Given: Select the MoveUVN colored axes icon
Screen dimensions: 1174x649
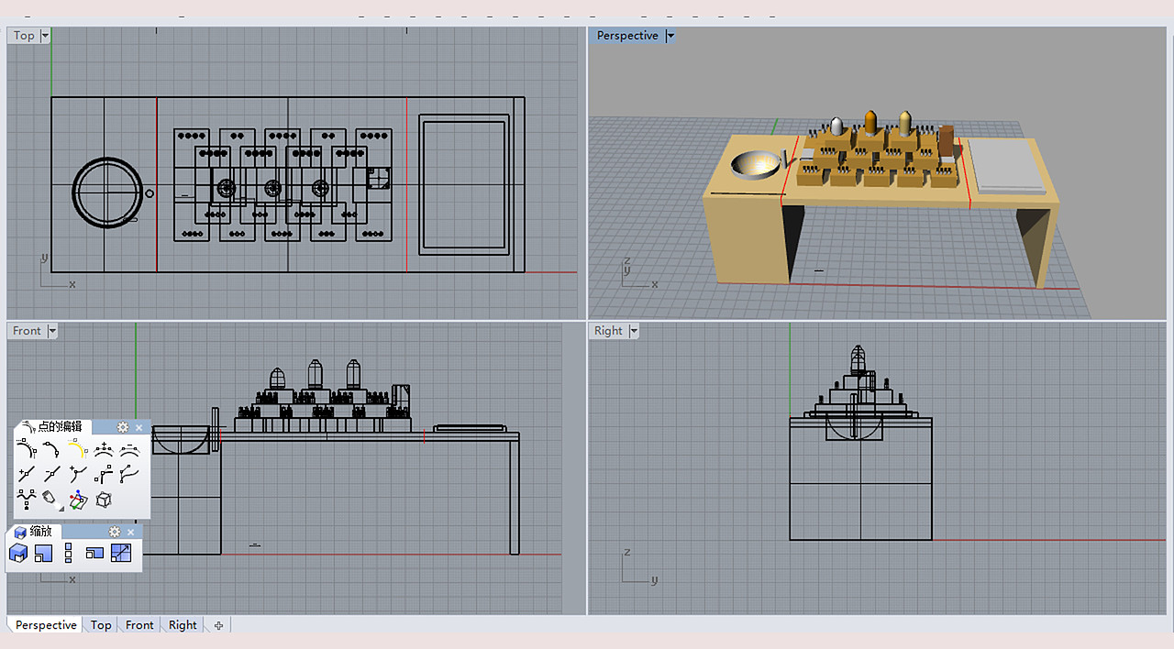Looking at the screenshot, I should click(77, 500).
